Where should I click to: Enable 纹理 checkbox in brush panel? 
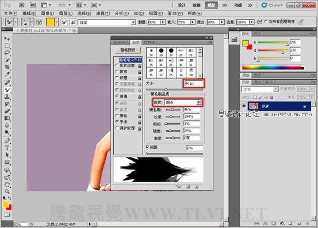(117, 77)
